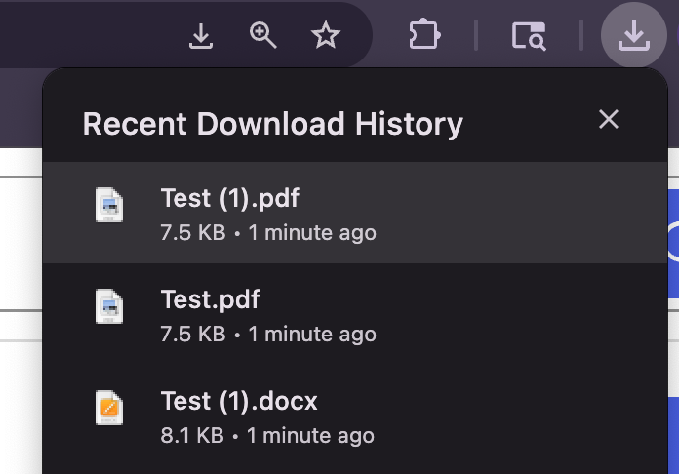Viewport: 679px width, 474px height.
Task: Click the Test.pdf file thumbnail icon
Action: [109, 306]
